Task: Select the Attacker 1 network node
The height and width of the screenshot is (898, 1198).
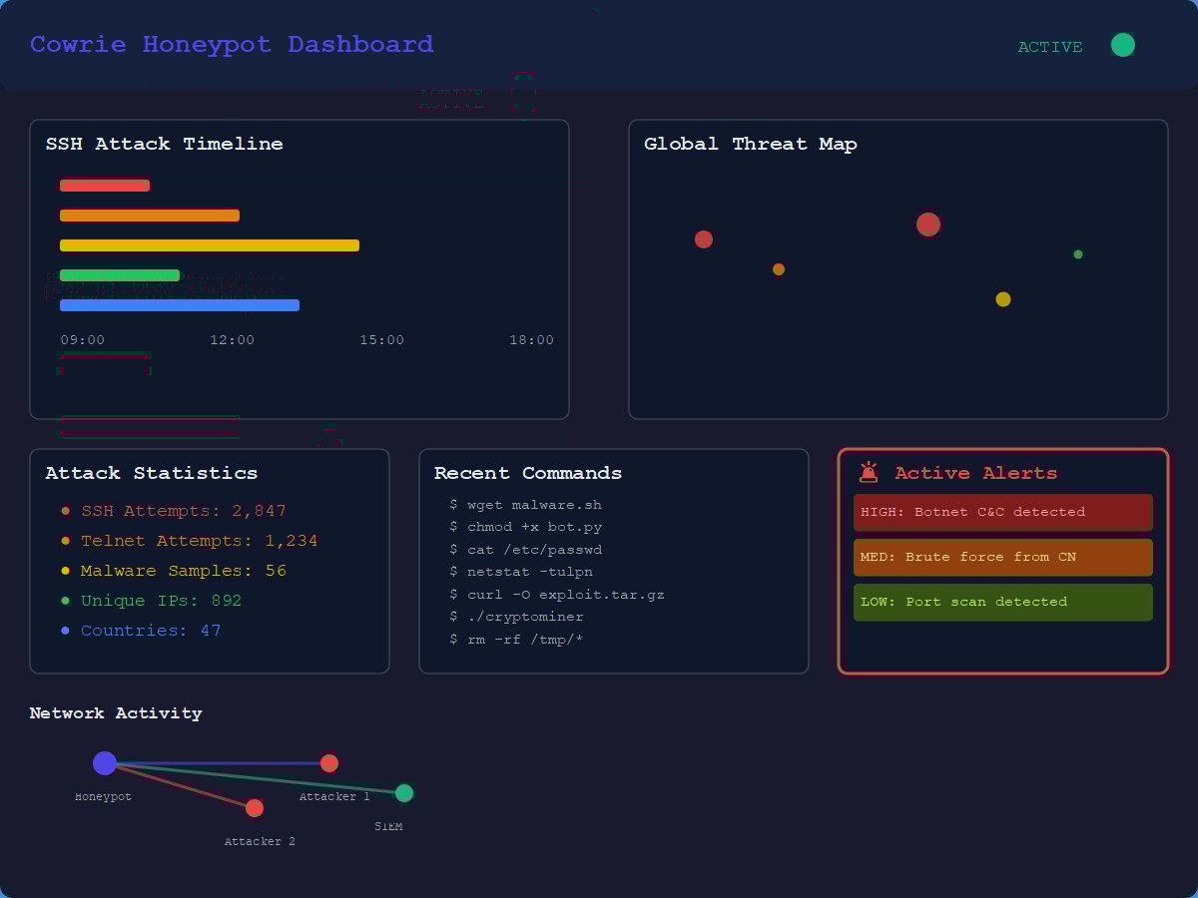Action: [x=329, y=763]
